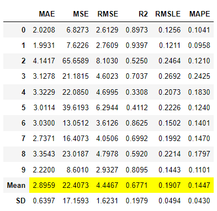Viewport: 217px width, 211px height.
Task: Click MAE value 3.3543
Action: coord(44,154)
